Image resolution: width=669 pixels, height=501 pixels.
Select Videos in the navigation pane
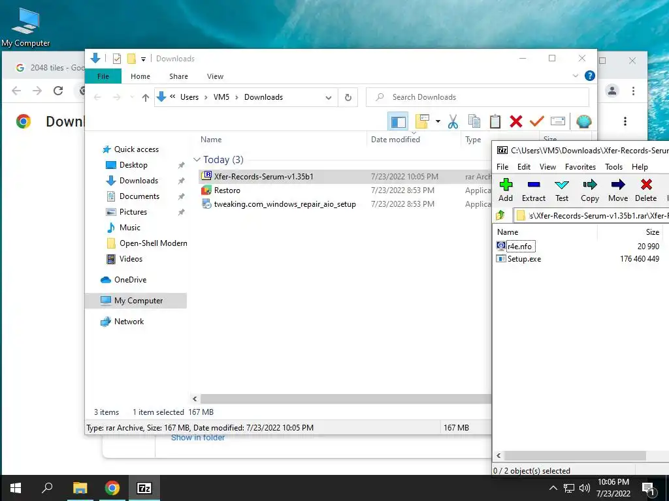point(131,259)
